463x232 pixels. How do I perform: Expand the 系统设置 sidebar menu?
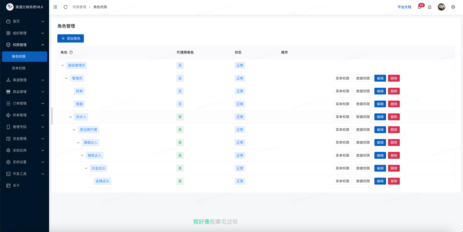25,162
